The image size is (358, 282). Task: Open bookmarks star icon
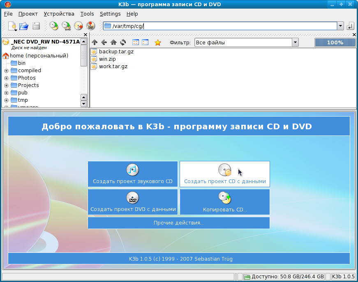[x=158, y=43]
